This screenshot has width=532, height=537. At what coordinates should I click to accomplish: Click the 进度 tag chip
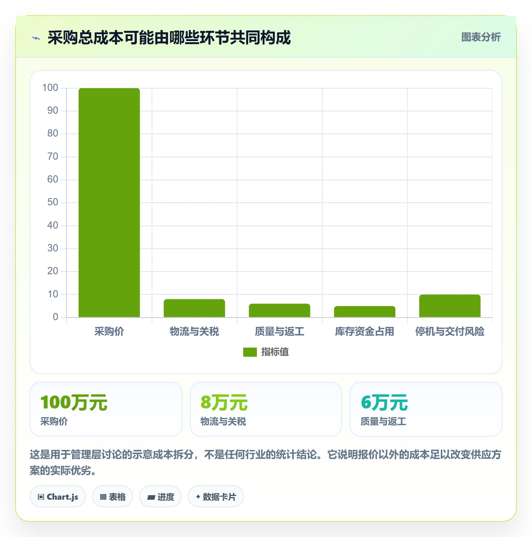160,497
